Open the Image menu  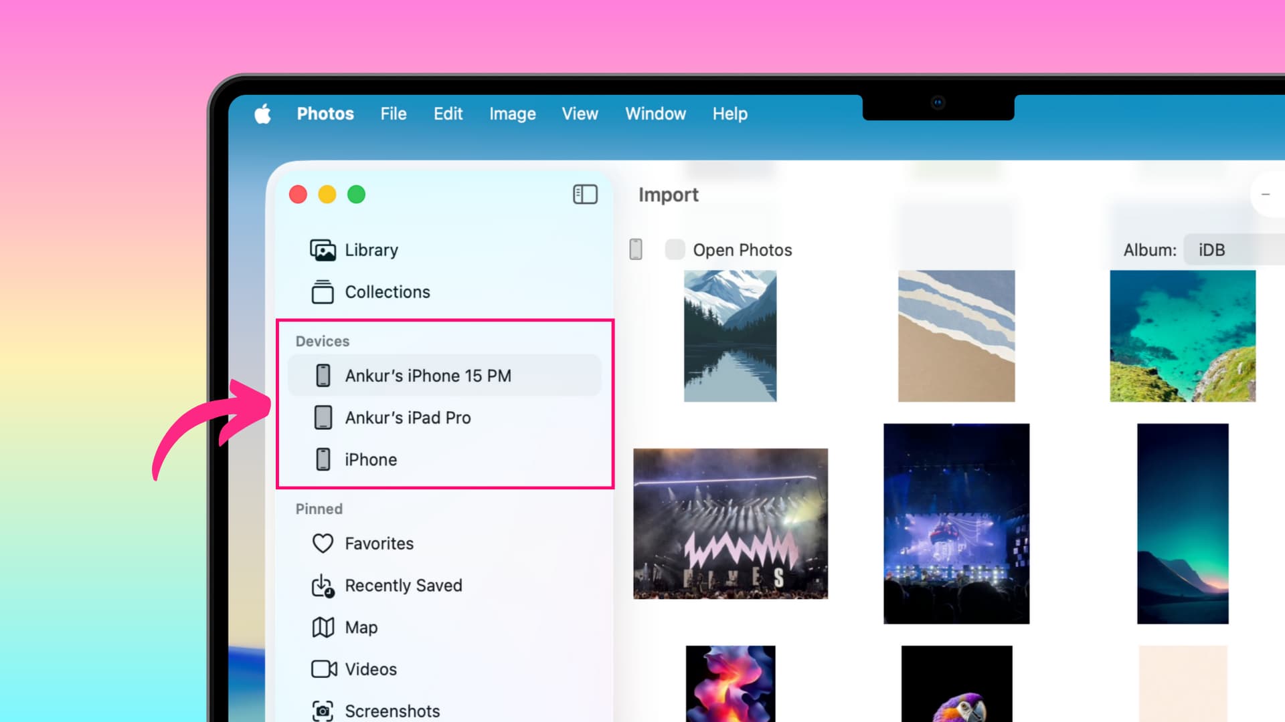[512, 114]
